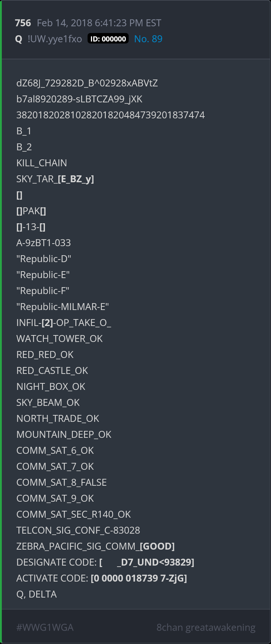Click the #WWG1WGA hashtag in the footer
Viewport: 271px width, 644px height.
point(45,627)
